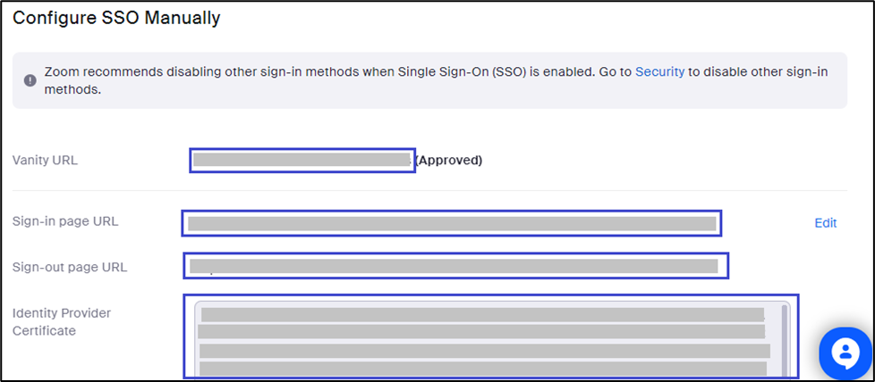
Task: Click the Sign-out page URL label
Action: coord(70,267)
